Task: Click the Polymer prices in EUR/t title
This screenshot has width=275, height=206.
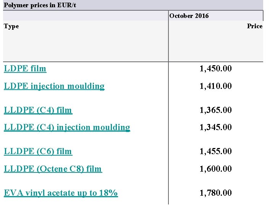Action: [40, 5]
